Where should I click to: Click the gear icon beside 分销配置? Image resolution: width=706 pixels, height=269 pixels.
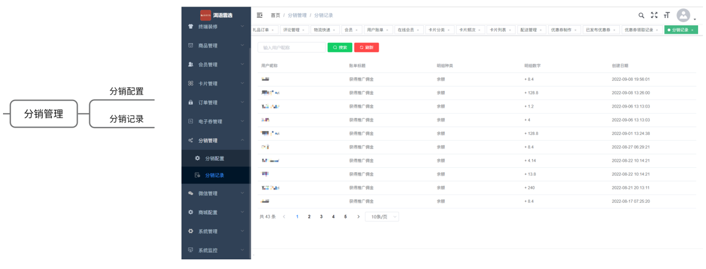(x=197, y=158)
